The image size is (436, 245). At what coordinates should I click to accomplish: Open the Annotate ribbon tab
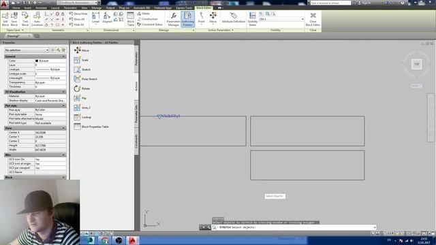[41, 7]
